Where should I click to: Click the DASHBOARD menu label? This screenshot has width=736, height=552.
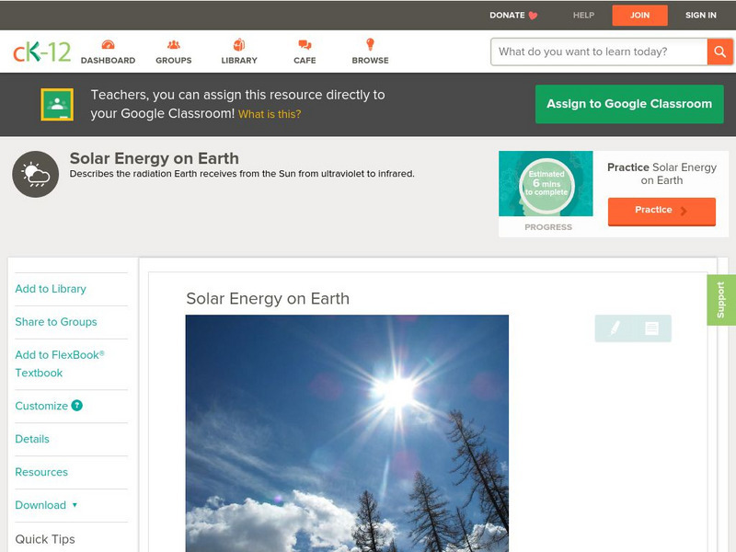[108, 61]
